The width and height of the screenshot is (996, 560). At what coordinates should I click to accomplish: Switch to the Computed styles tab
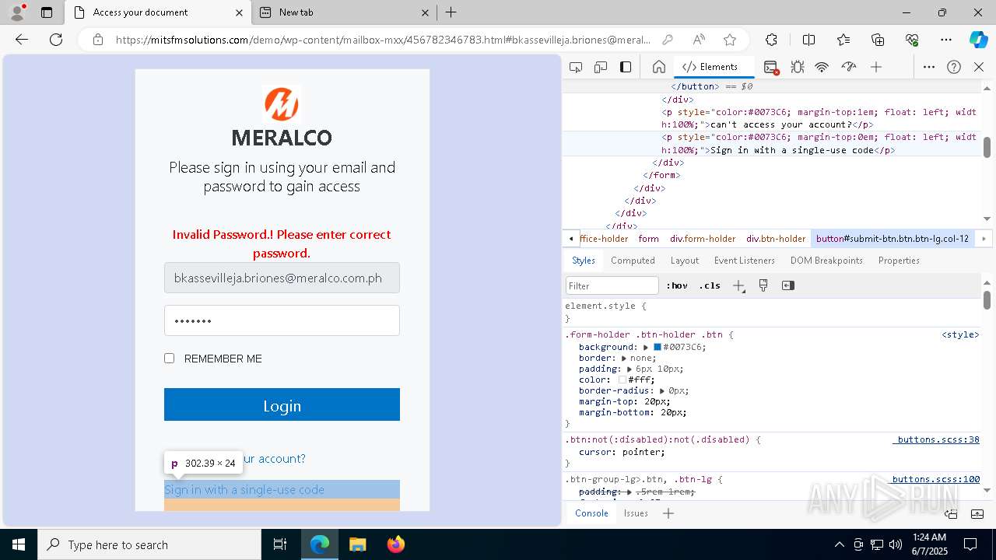pos(633,261)
